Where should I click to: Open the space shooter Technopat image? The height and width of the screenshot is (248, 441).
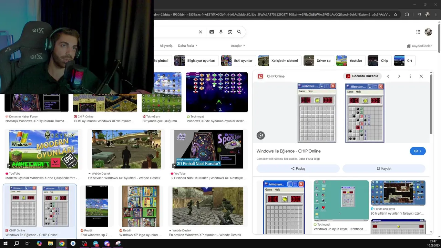click(x=217, y=92)
